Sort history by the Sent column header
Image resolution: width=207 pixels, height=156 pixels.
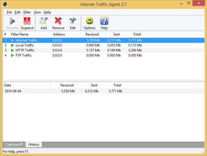click(x=87, y=85)
